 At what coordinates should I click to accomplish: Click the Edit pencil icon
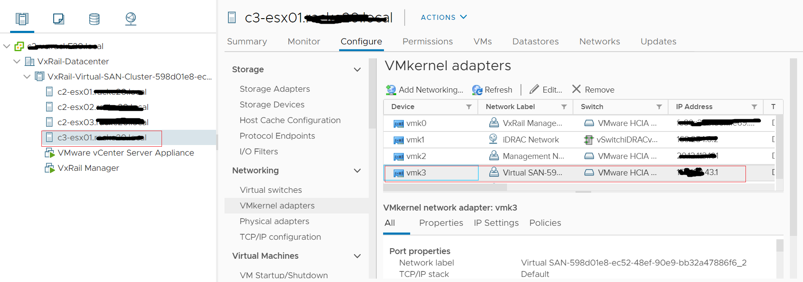534,89
